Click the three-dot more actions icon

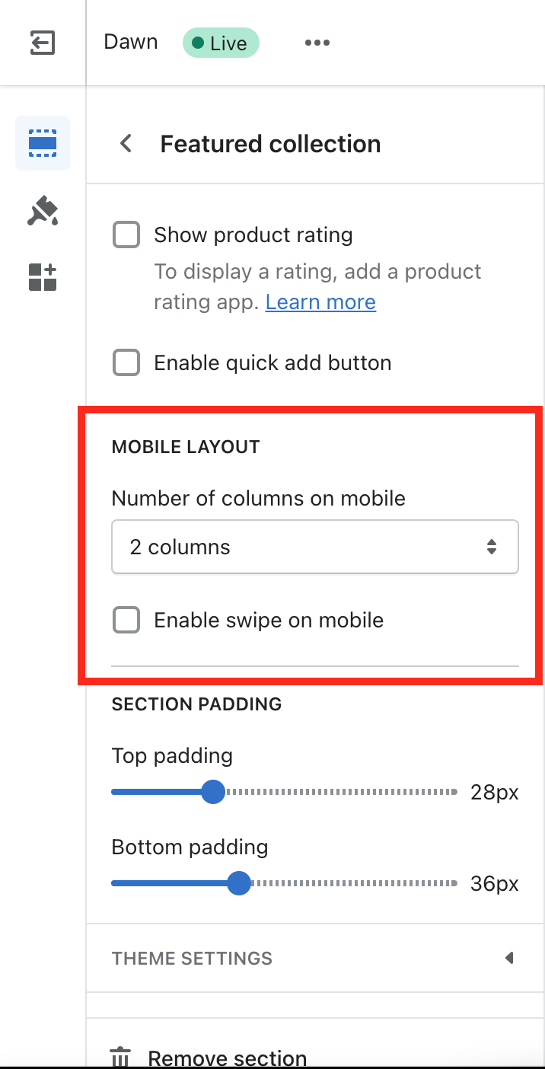pos(317,43)
